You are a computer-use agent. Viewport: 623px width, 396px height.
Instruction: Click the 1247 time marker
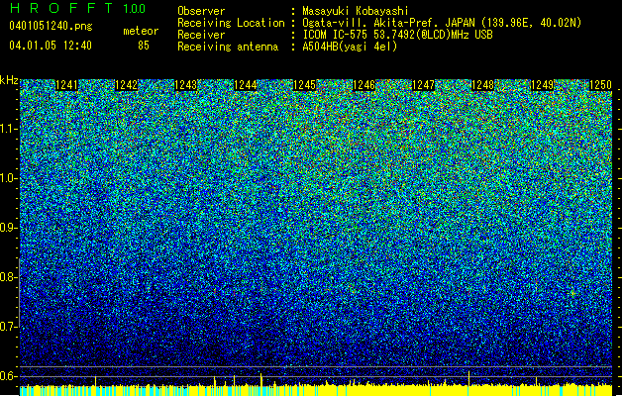(424, 85)
